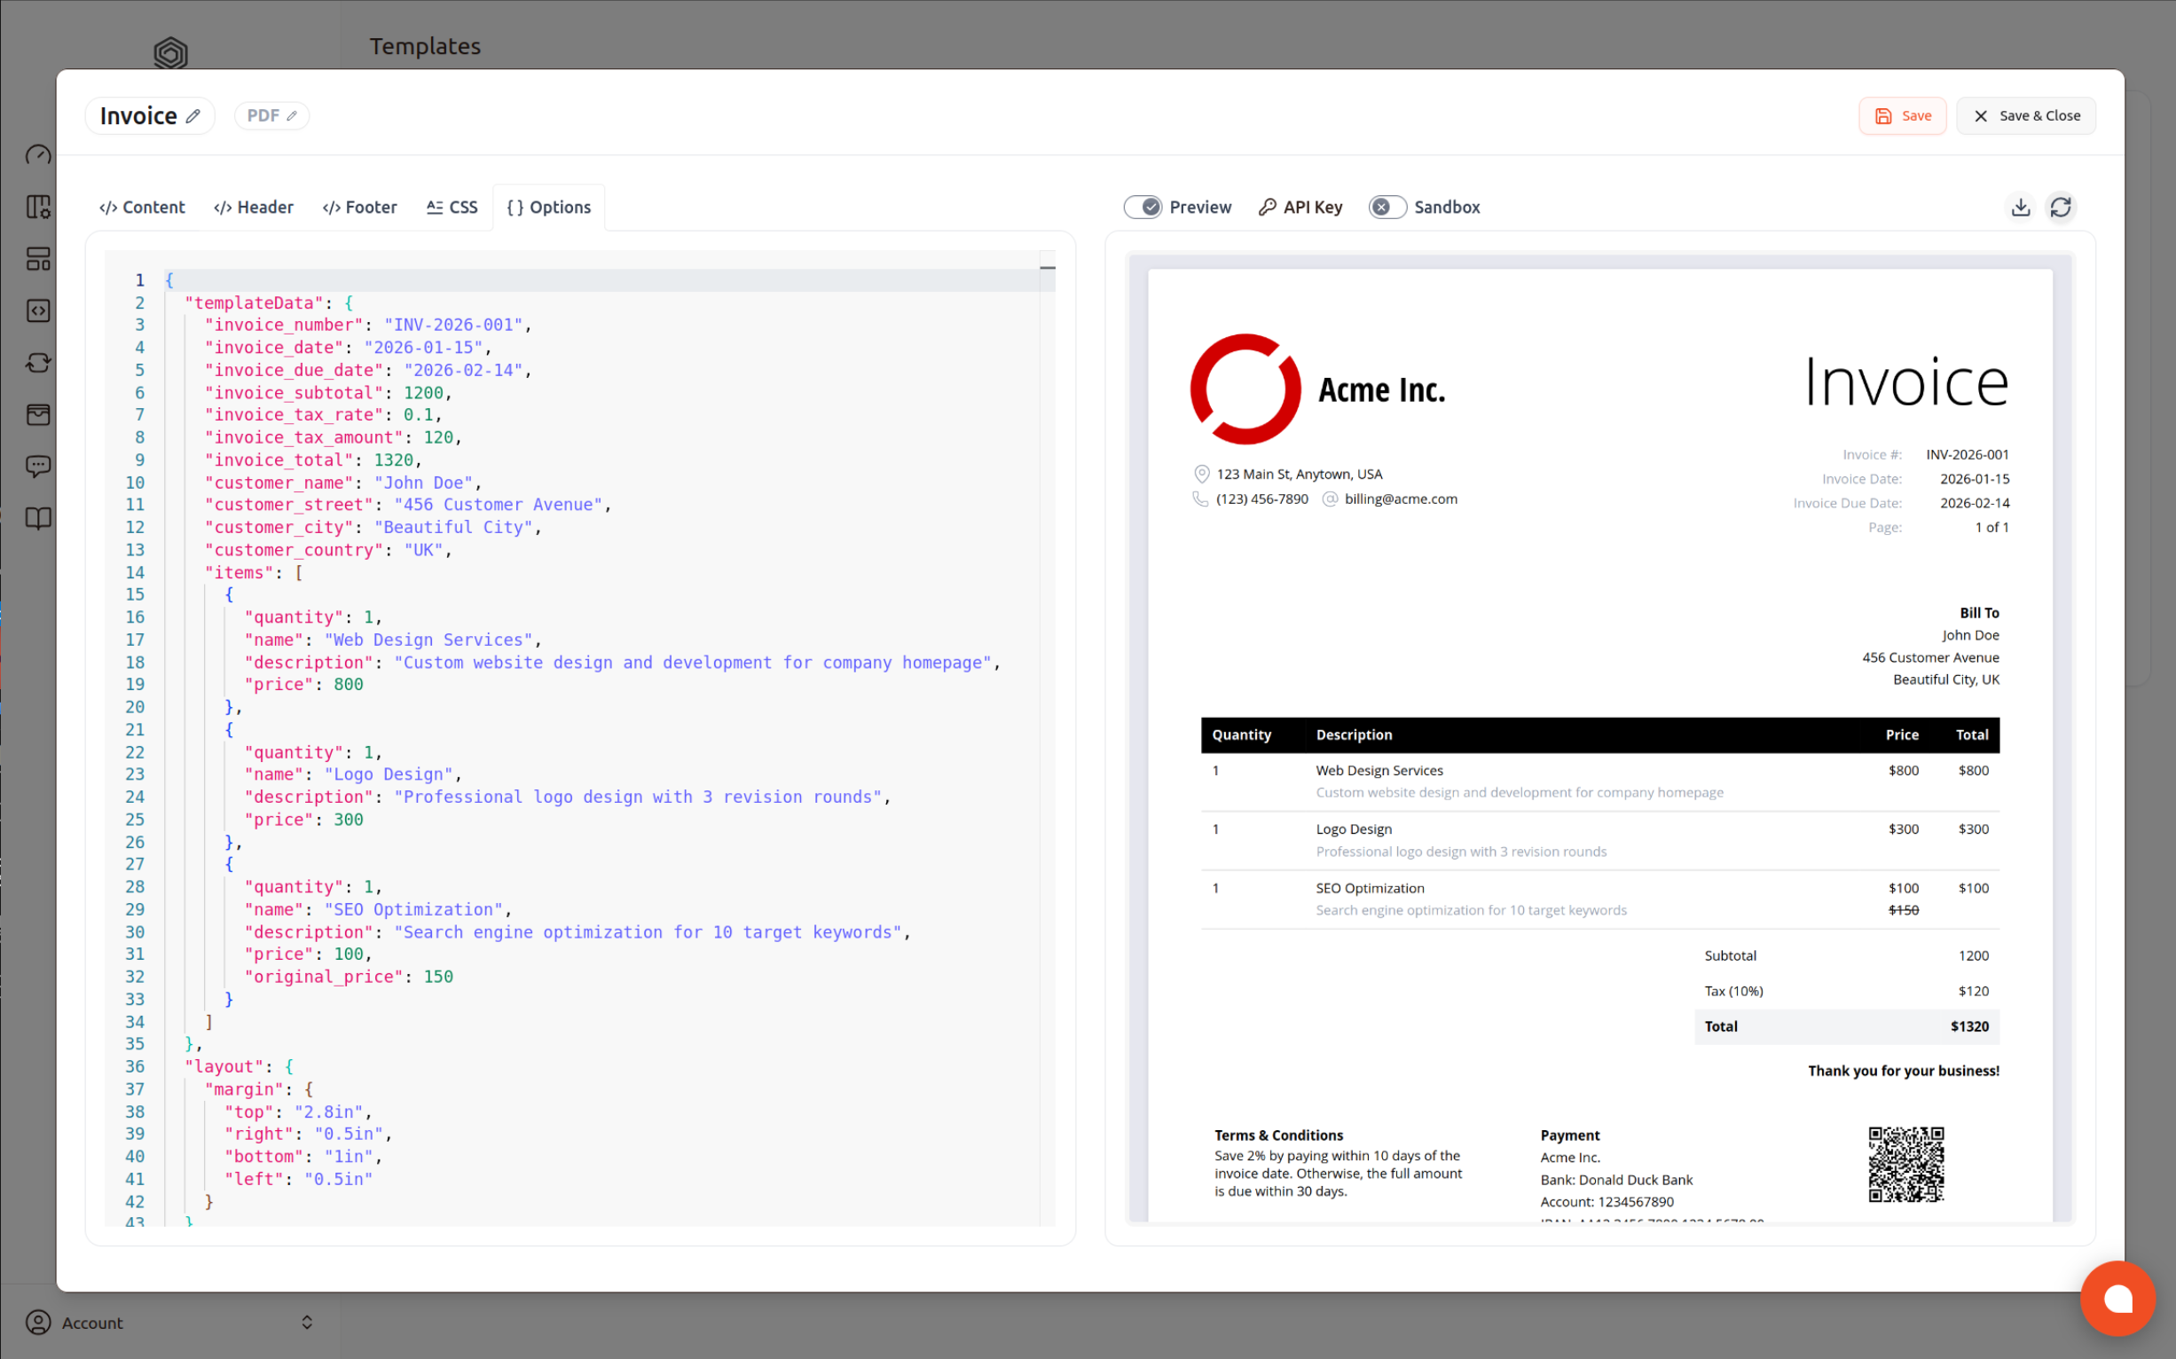Click the Account label in sidebar
Image resolution: width=2176 pixels, height=1359 pixels.
pyautogui.click(x=92, y=1323)
